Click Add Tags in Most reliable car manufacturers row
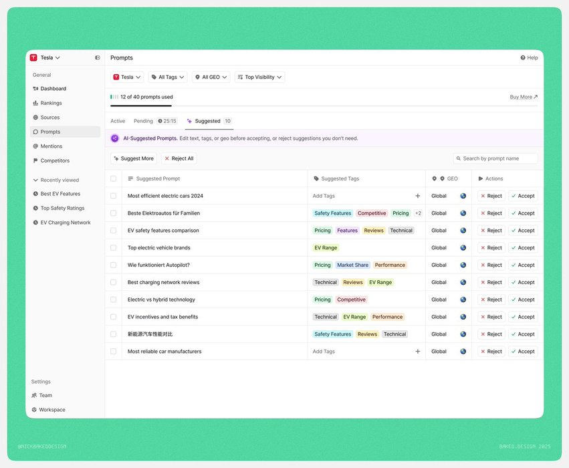The image size is (569, 468). tap(324, 352)
